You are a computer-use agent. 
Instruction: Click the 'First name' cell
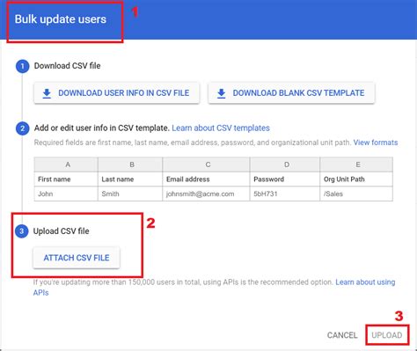click(x=66, y=179)
